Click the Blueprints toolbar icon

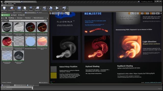(37, 9)
